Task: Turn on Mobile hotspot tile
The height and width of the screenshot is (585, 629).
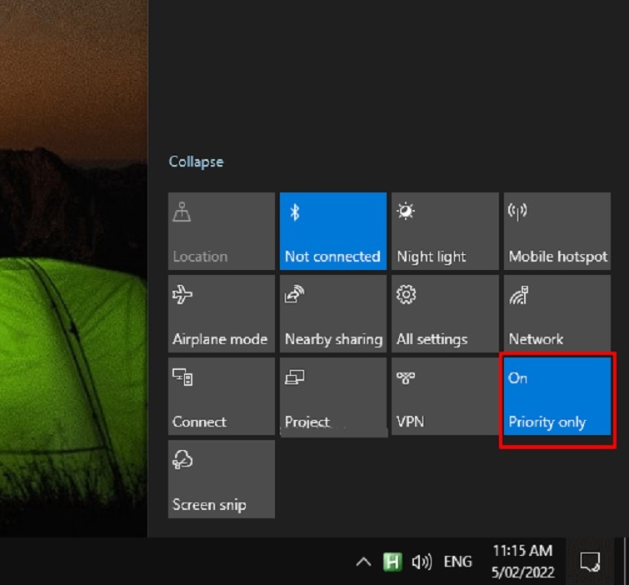Action: (x=557, y=231)
